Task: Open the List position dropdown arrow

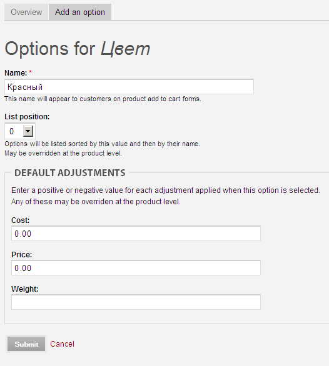Action: pos(28,131)
